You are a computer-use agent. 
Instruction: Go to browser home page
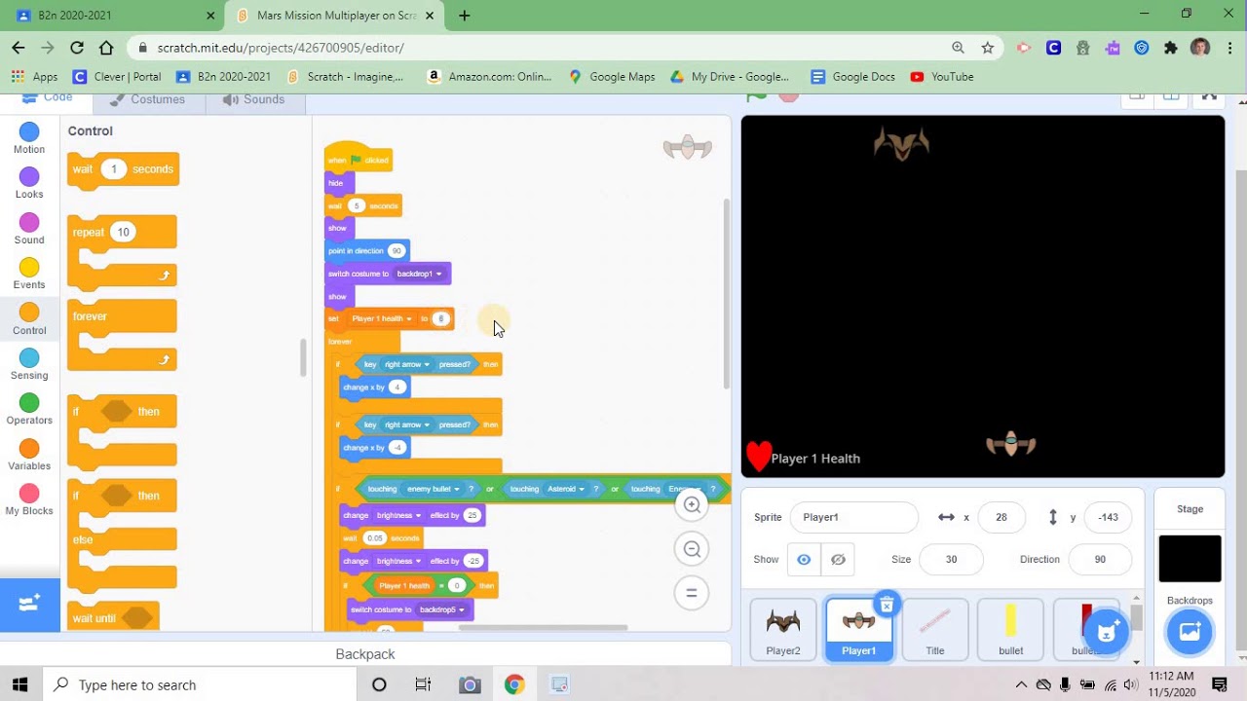[x=106, y=47]
